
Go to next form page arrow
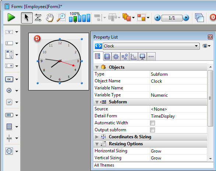tap(186, 18)
